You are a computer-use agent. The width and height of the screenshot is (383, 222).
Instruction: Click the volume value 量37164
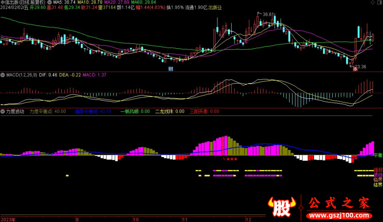tap(107, 8)
